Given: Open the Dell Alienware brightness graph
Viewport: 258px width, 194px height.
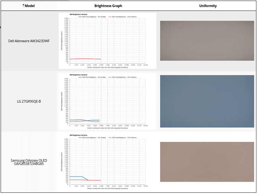Looking at the screenshot, I should click(107, 41).
